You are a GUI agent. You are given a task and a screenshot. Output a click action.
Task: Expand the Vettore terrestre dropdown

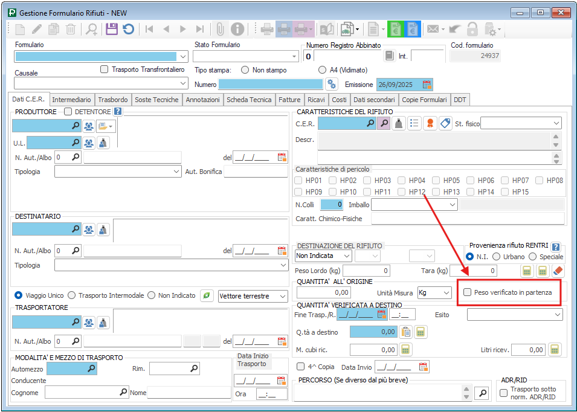282,296
